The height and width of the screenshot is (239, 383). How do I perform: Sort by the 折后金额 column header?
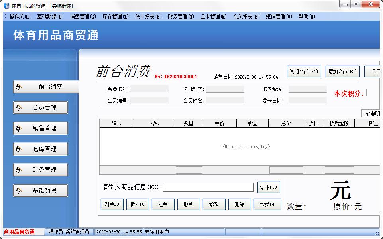point(339,124)
